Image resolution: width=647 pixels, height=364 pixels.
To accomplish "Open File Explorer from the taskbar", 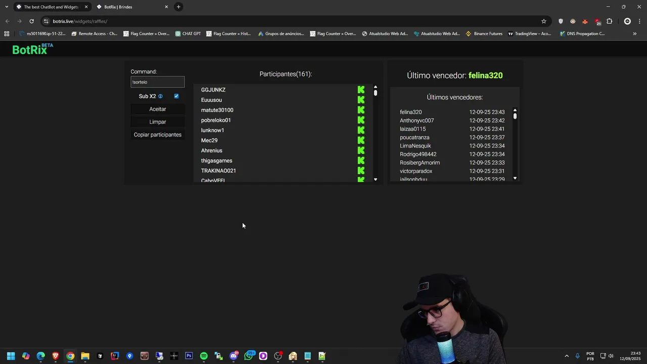I will click(x=85, y=356).
